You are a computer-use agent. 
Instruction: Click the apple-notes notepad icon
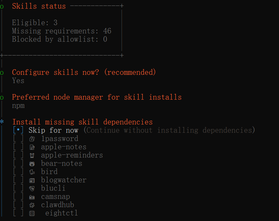[x=32, y=147]
